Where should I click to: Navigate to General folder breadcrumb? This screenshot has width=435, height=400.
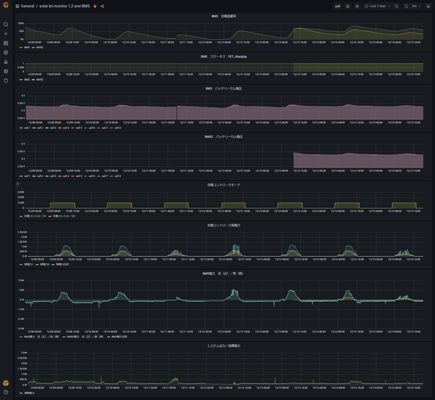point(27,6)
